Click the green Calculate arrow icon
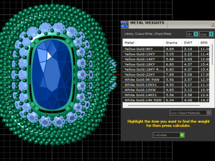The image size is (215, 161). [182, 135]
